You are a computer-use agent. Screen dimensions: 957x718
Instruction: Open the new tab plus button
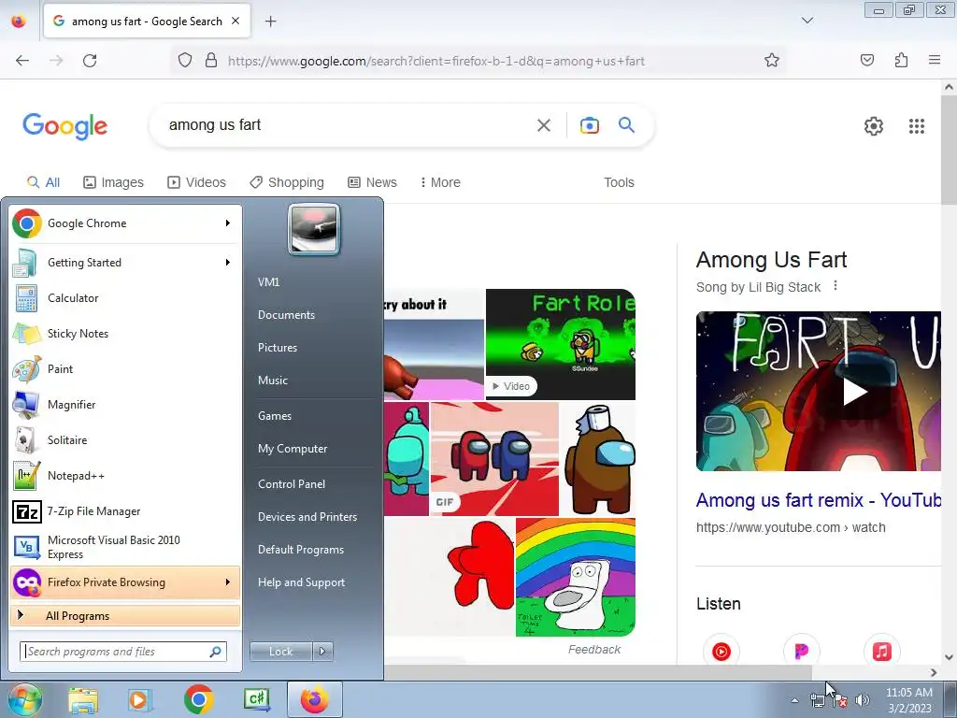[x=270, y=22]
